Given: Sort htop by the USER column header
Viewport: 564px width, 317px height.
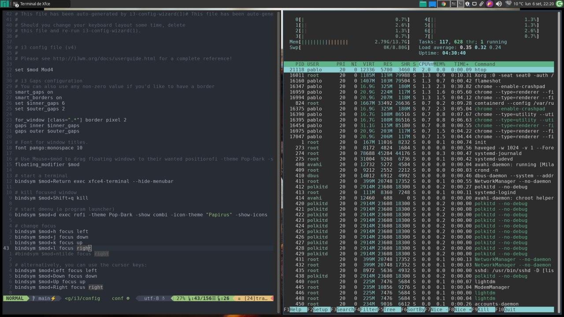Looking at the screenshot, I should click(x=313, y=64).
